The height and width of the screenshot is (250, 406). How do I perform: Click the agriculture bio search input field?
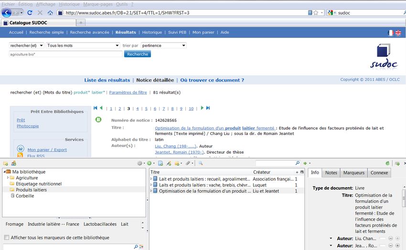coord(66,54)
